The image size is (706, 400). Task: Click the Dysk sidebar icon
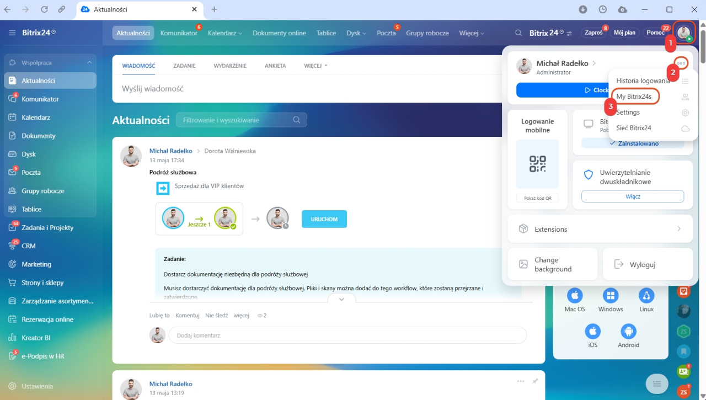(12, 154)
